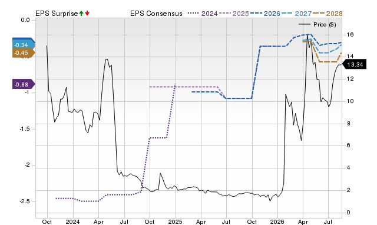Click the 2028 consensus legend entry
This screenshot has height=225, width=377.
point(328,14)
